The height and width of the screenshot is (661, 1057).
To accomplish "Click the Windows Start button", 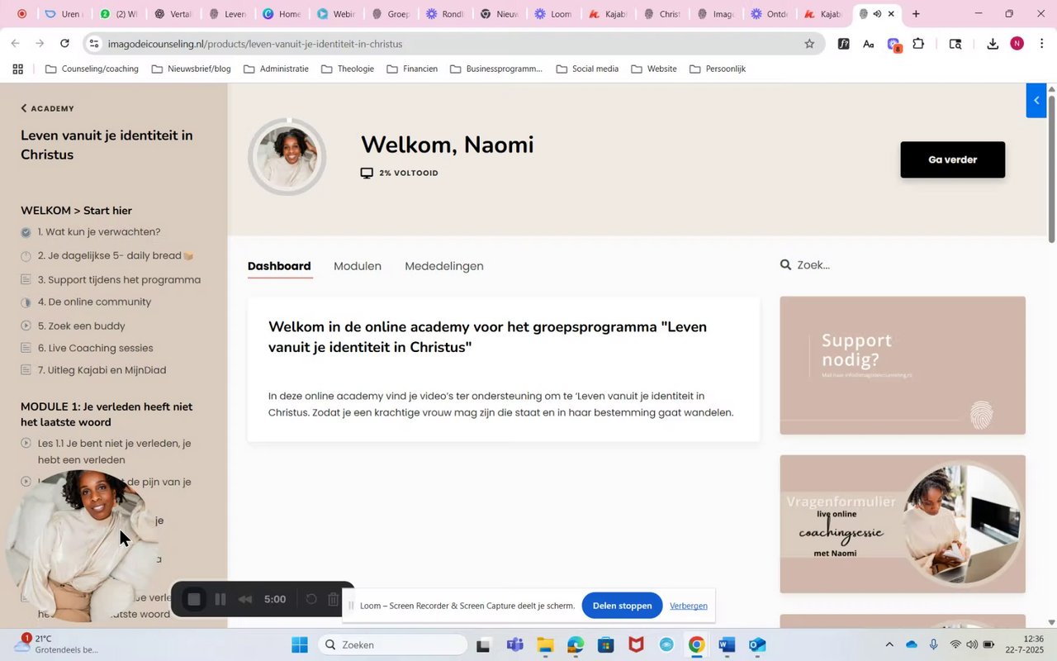I will (x=300, y=645).
